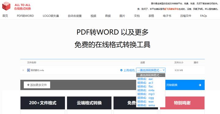The height and width of the screenshot is (114, 220).
Task: Select 转换成: aac option
Action: pyautogui.click(x=151, y=79)
